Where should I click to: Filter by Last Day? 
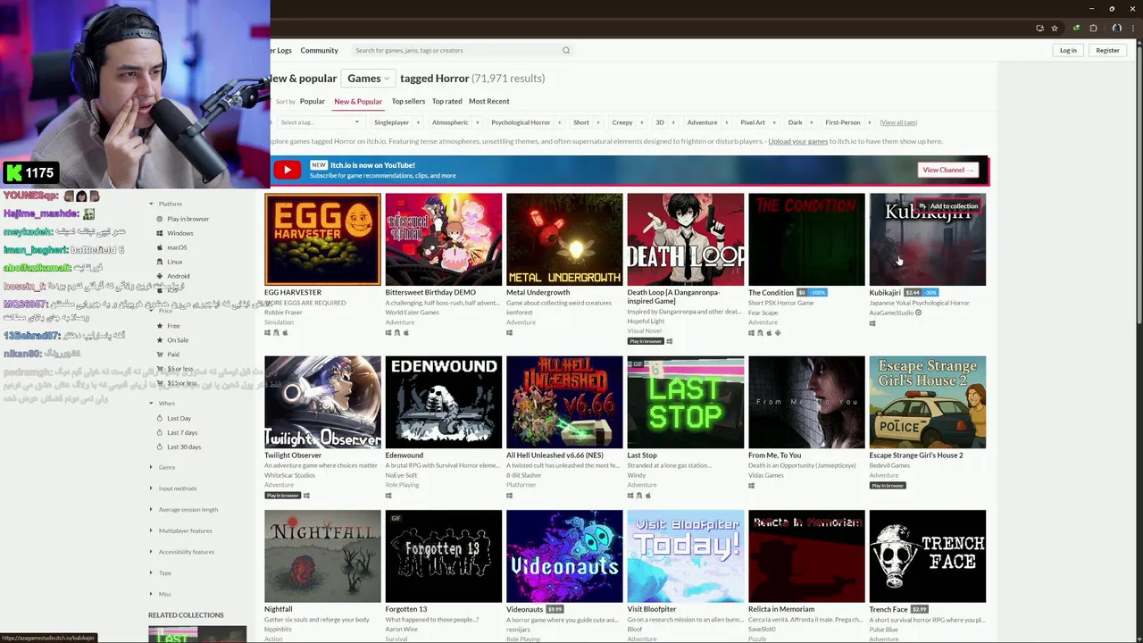pyautogui.click(x=179, y=418)
